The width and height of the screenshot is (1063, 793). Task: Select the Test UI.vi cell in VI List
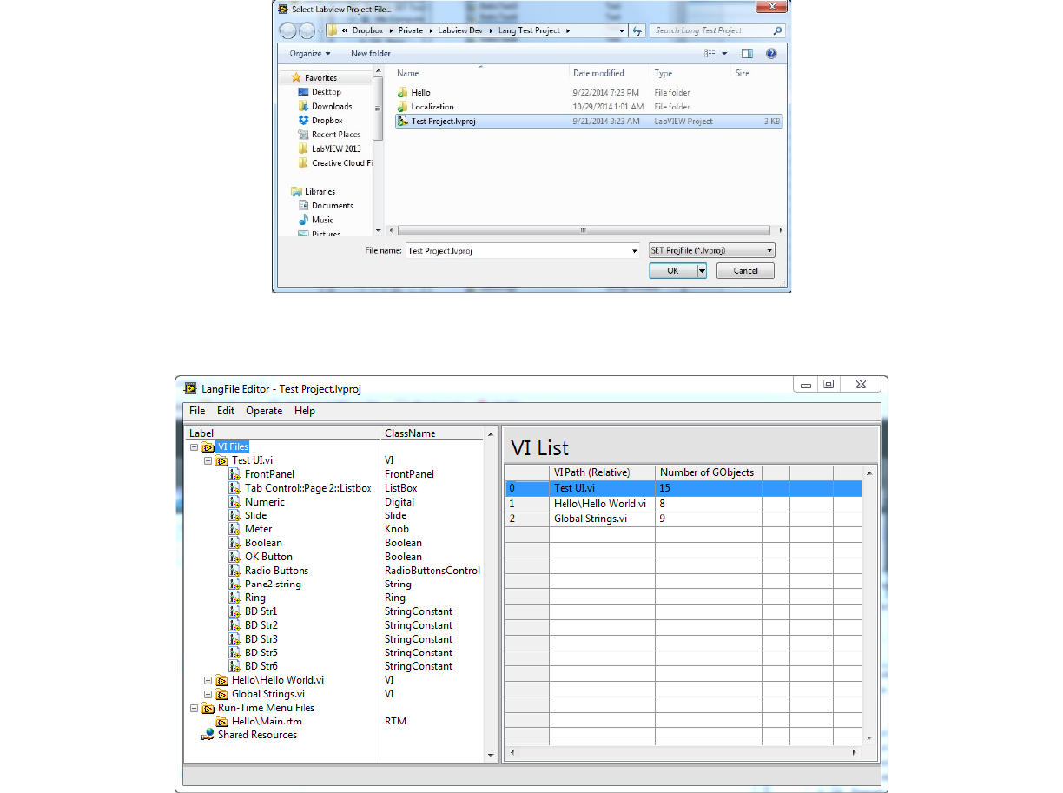pyautogui.click(x=602, y=488)
